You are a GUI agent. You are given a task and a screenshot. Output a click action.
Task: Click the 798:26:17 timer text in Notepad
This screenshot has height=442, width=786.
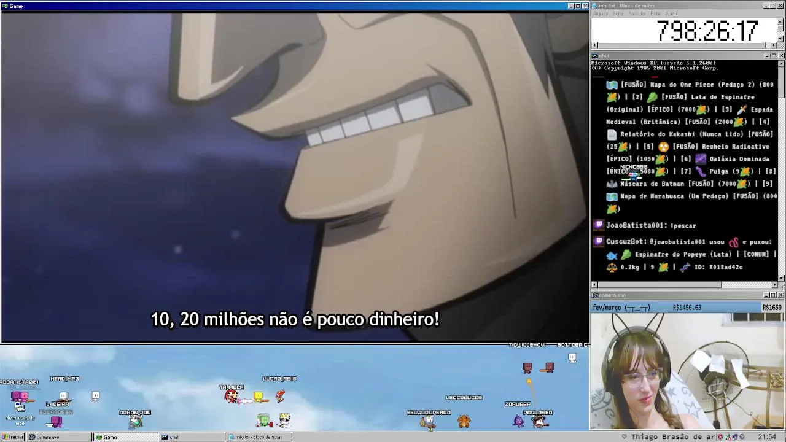pos(707,31)
